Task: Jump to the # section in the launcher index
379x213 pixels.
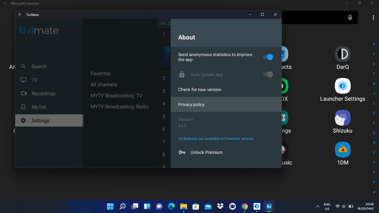Action: (374, 192)
